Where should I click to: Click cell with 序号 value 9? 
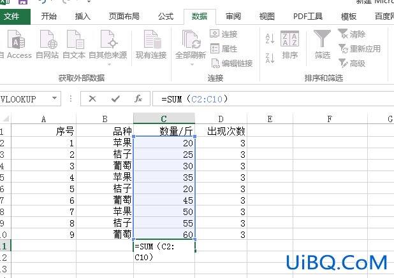[44, 235]
